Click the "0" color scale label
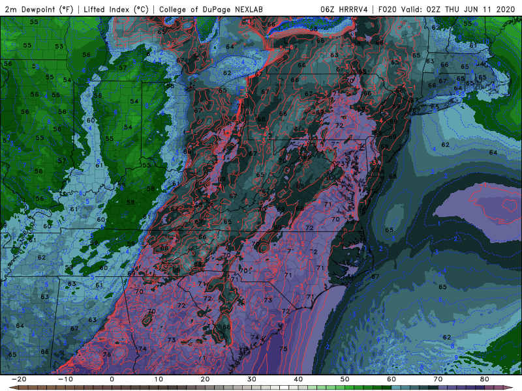This screenshot has height=391, width=522. click(112, 379)
